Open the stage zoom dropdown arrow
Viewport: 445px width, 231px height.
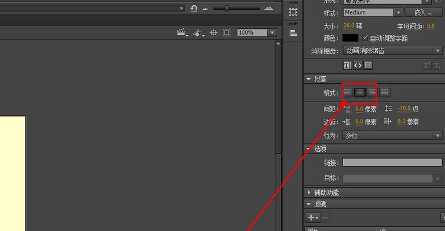point(273,33)
